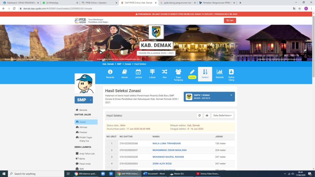Viewport: 315px width, 177px height.
Task: Click the refresh icon in Hasil Seleksi
Action: click(200, 116)
